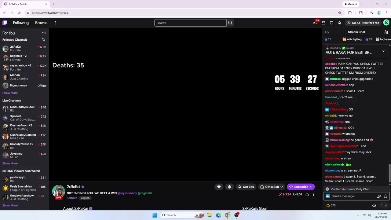The image size is (391, 220).
Task: Expand the pinned message chevron
Action: [x=384, y=51]
